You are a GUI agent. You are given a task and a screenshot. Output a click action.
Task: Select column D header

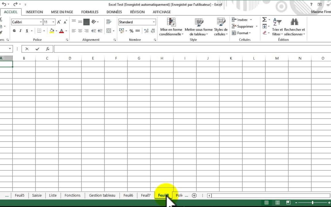point(70,58)
